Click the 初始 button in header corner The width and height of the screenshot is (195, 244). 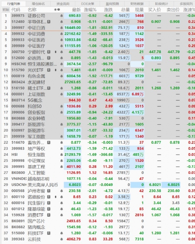pyautogui.click(x=6, y=10)
